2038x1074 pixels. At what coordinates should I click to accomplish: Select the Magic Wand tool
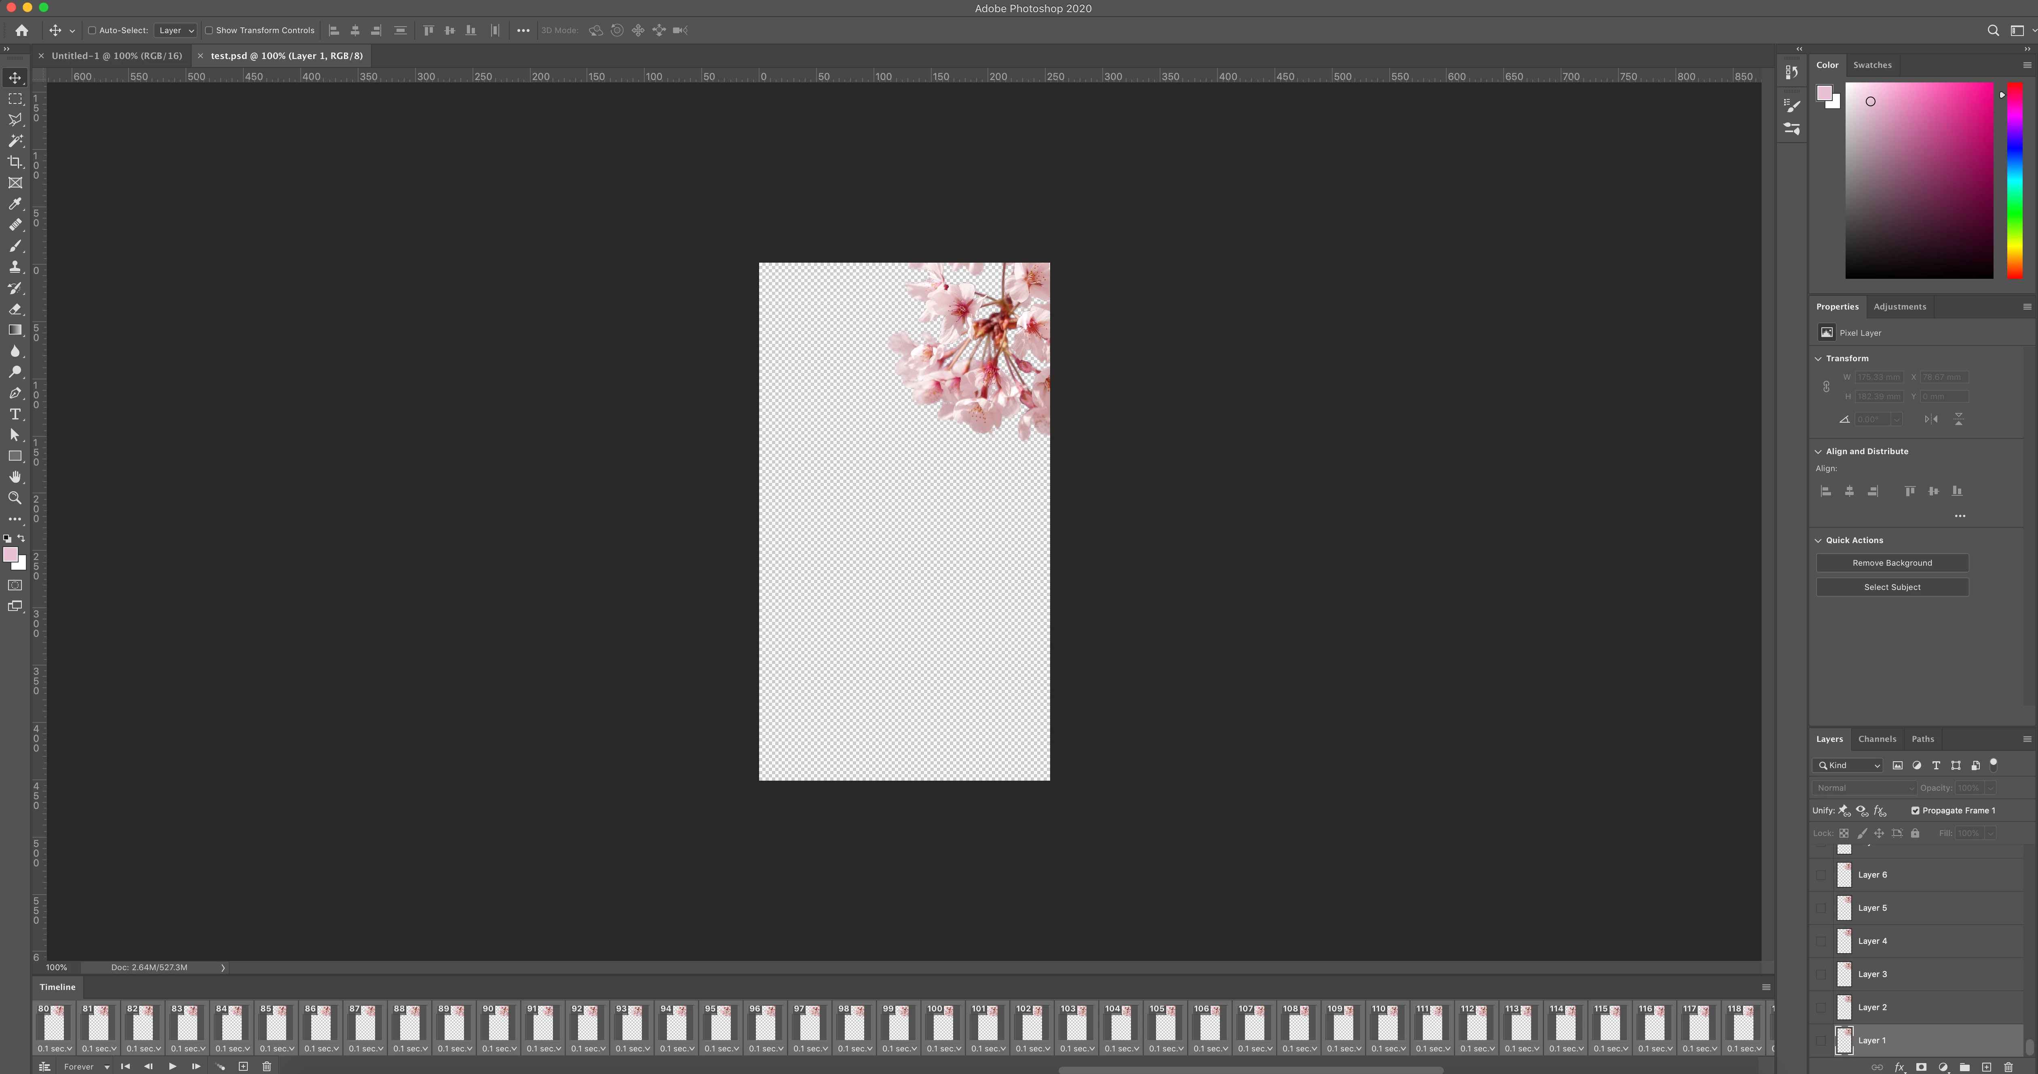tap(15, 141)
